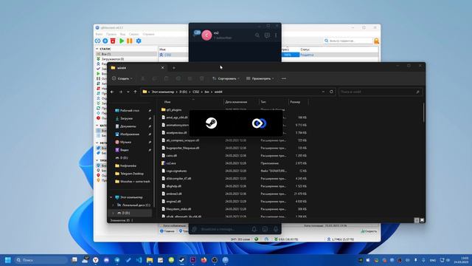Image resolution: width=472 pixels, height=266 pixels.
Task: Click Этот компьютер breadcrumb in address bar
Action: click(x=162, y=92)
